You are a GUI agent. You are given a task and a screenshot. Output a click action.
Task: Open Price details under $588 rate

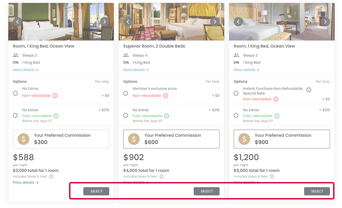pyautogui.click(x=25, y=183)
